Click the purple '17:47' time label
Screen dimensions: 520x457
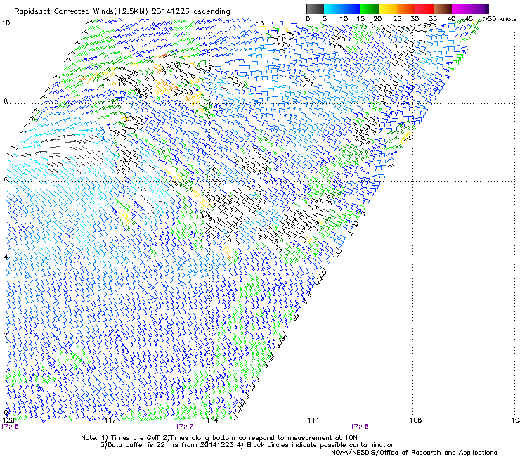[184, 427]
